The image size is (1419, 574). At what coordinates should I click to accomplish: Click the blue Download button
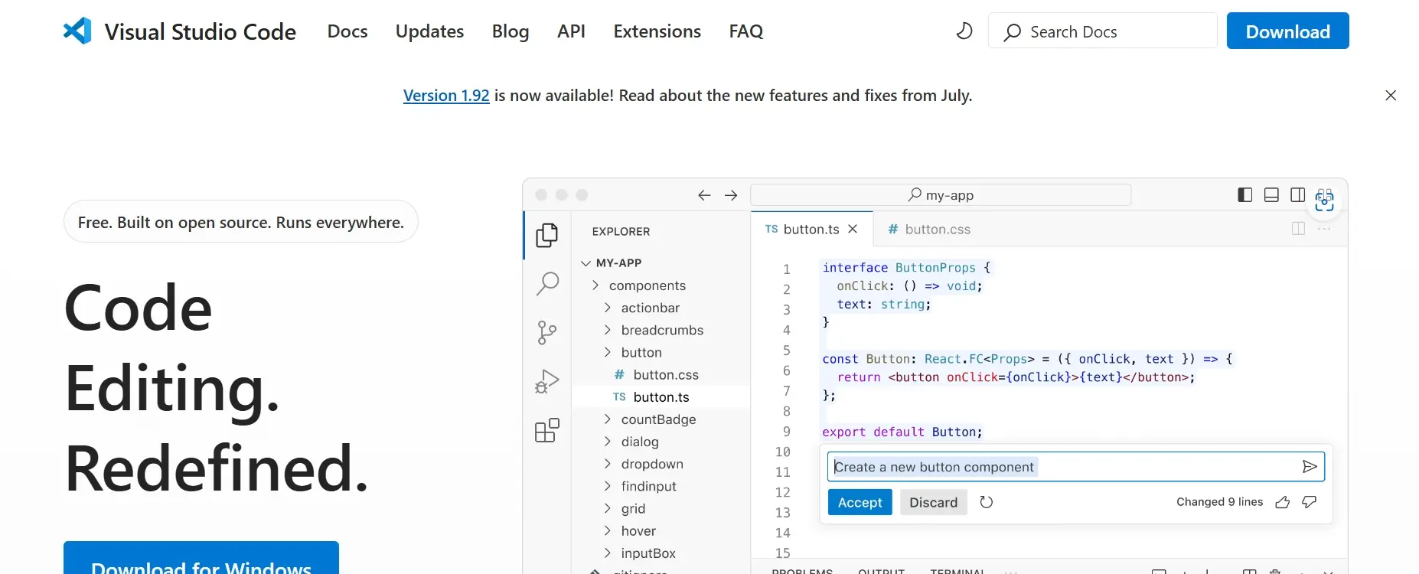[1287, 31]
